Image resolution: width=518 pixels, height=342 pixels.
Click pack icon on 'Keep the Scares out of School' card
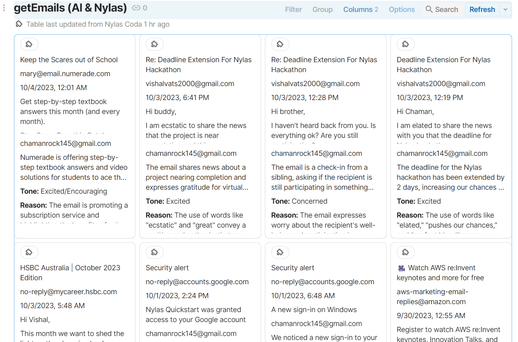(x=29, y=44)
